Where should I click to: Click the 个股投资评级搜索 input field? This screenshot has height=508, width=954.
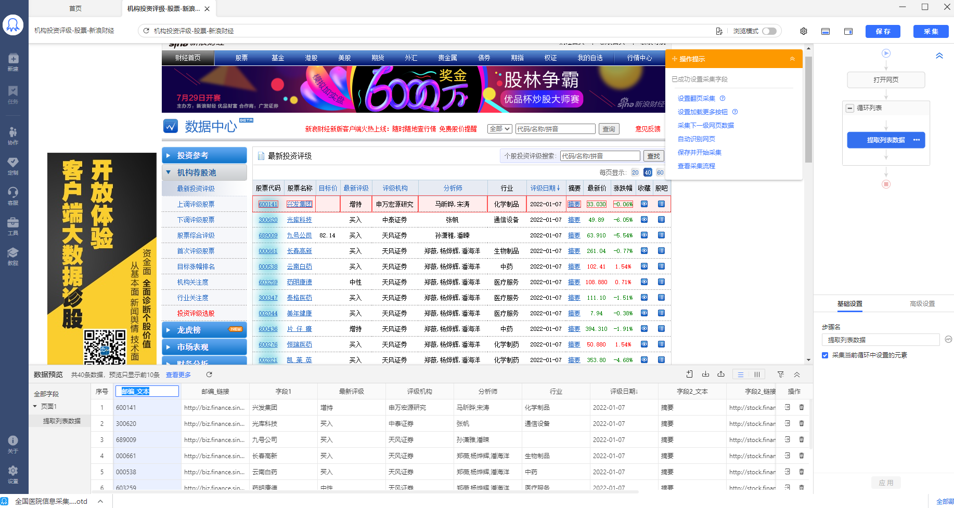600,156
